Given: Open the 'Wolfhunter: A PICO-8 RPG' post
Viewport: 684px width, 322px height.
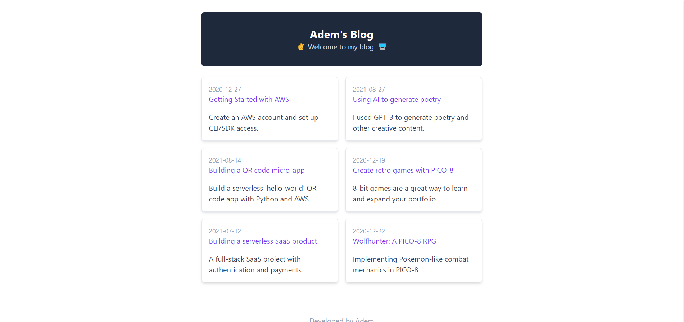Looking at the screenshot, I should [394, 241].
